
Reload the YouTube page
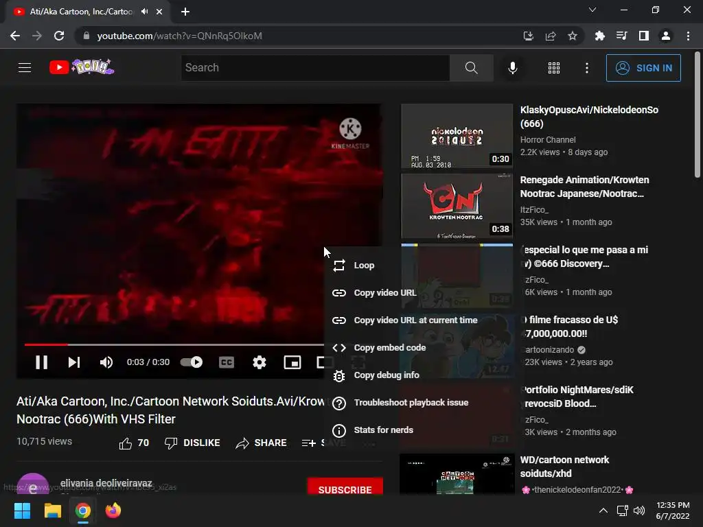(59, 36)
